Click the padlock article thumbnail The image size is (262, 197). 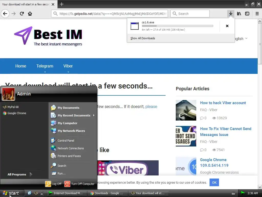pyautogui.click(x=186, y=110)
